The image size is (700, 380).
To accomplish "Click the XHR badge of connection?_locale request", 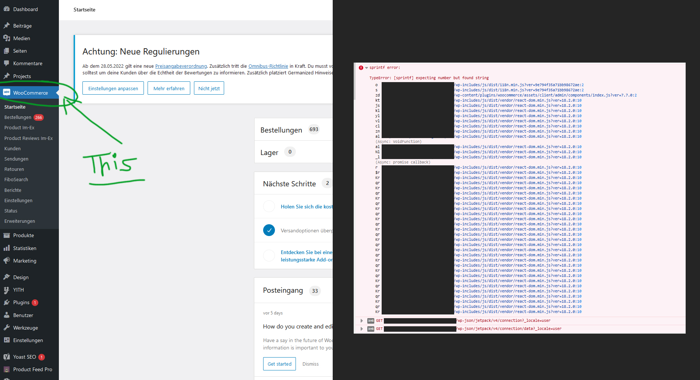I will tap(371, 321).
